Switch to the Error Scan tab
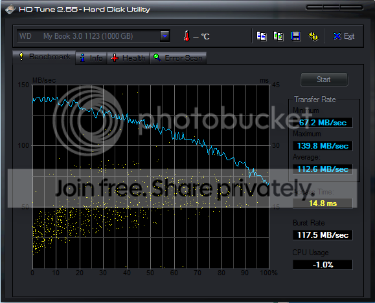 click(178, 58)
